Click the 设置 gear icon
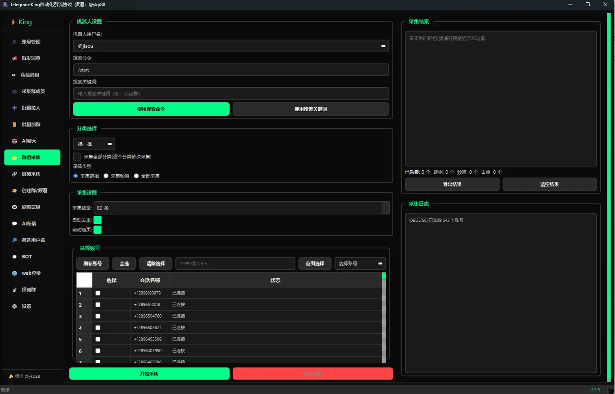 click(14, 306)
